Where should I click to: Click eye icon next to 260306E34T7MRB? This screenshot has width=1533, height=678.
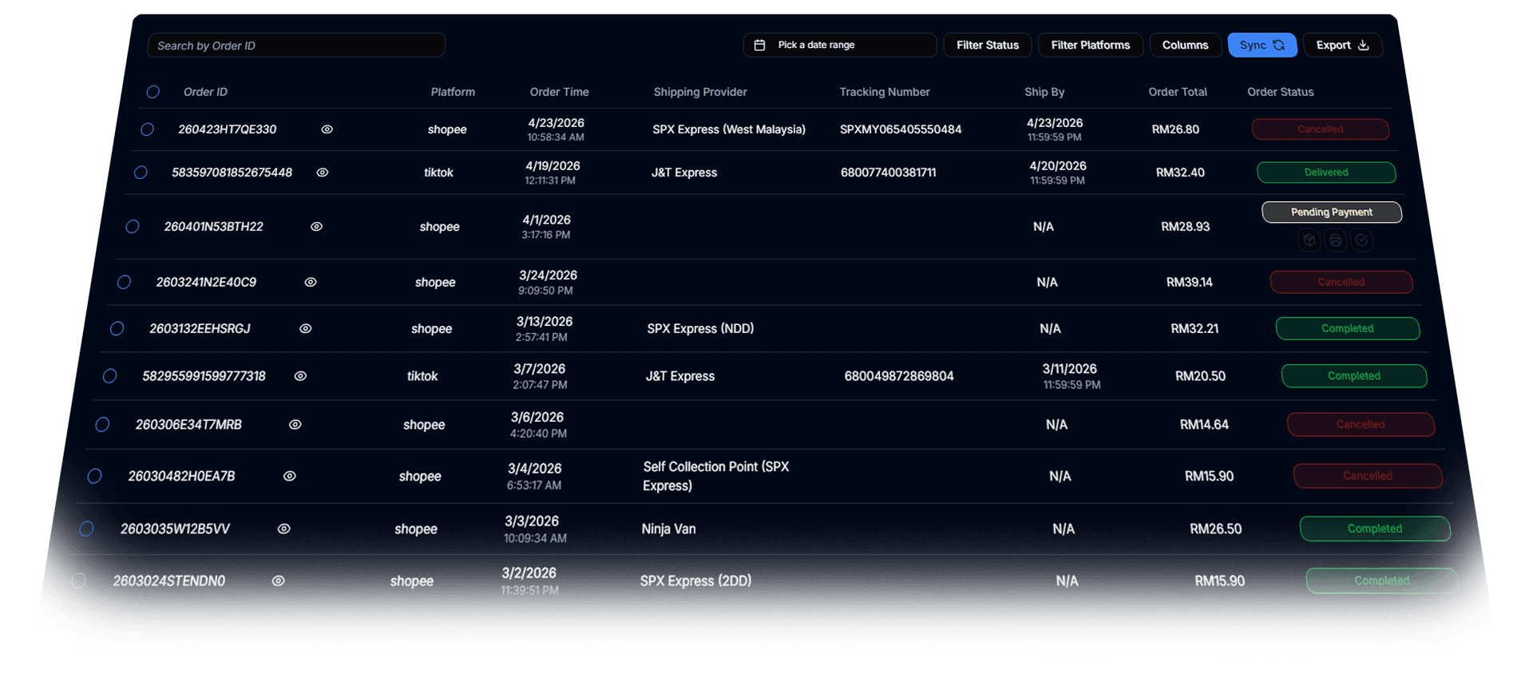295,425
